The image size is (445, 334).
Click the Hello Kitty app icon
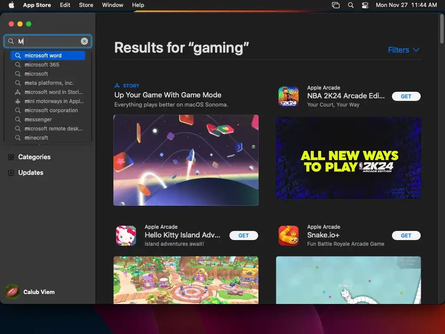tap(126, 235)
